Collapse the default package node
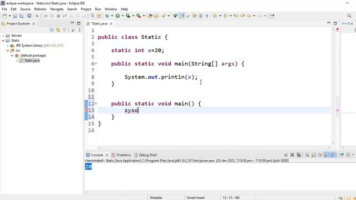This screenshot has width=356, height=200. coord(12,56)
